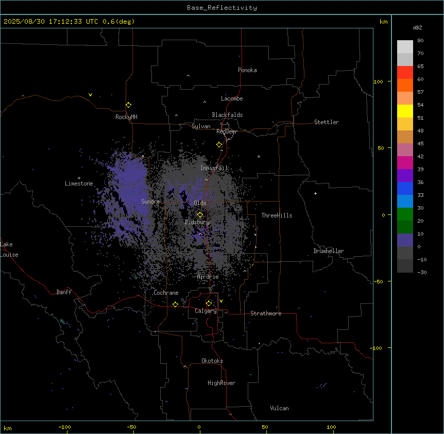The image size is (444, 434).
Task: Click the Innisfail city label
Action: (x=214, y=168)
